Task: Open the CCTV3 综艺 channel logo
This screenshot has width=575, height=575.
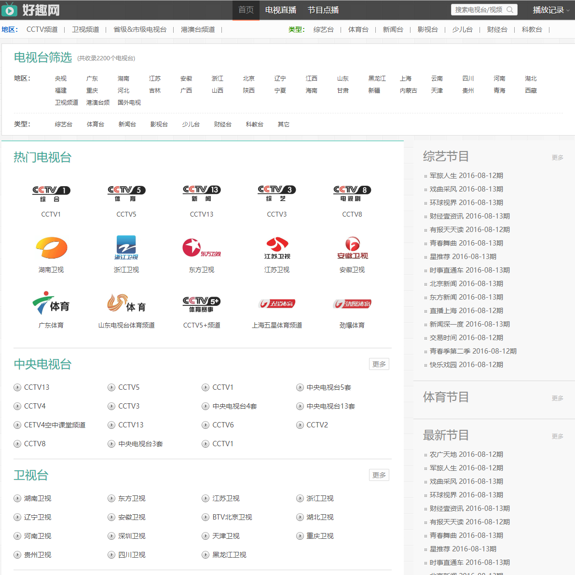Action: (x=277, y=194)
